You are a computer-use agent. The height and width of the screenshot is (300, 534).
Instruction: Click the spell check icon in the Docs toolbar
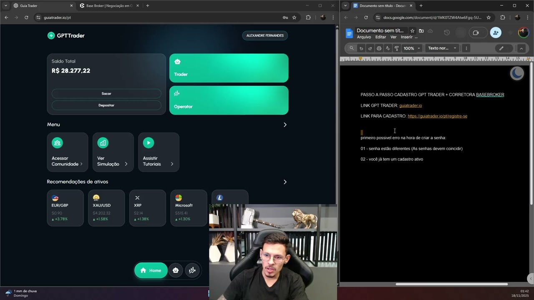pos(388,48)
